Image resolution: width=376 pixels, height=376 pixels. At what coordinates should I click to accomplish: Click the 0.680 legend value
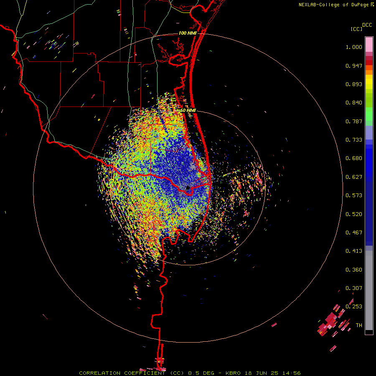tap(354, 158)
